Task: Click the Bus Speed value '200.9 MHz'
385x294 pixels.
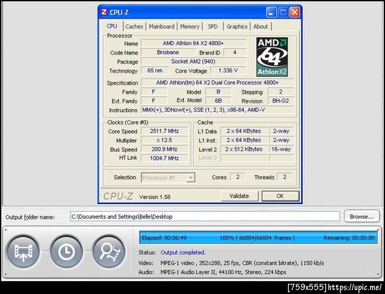Action: click(164, 149)
